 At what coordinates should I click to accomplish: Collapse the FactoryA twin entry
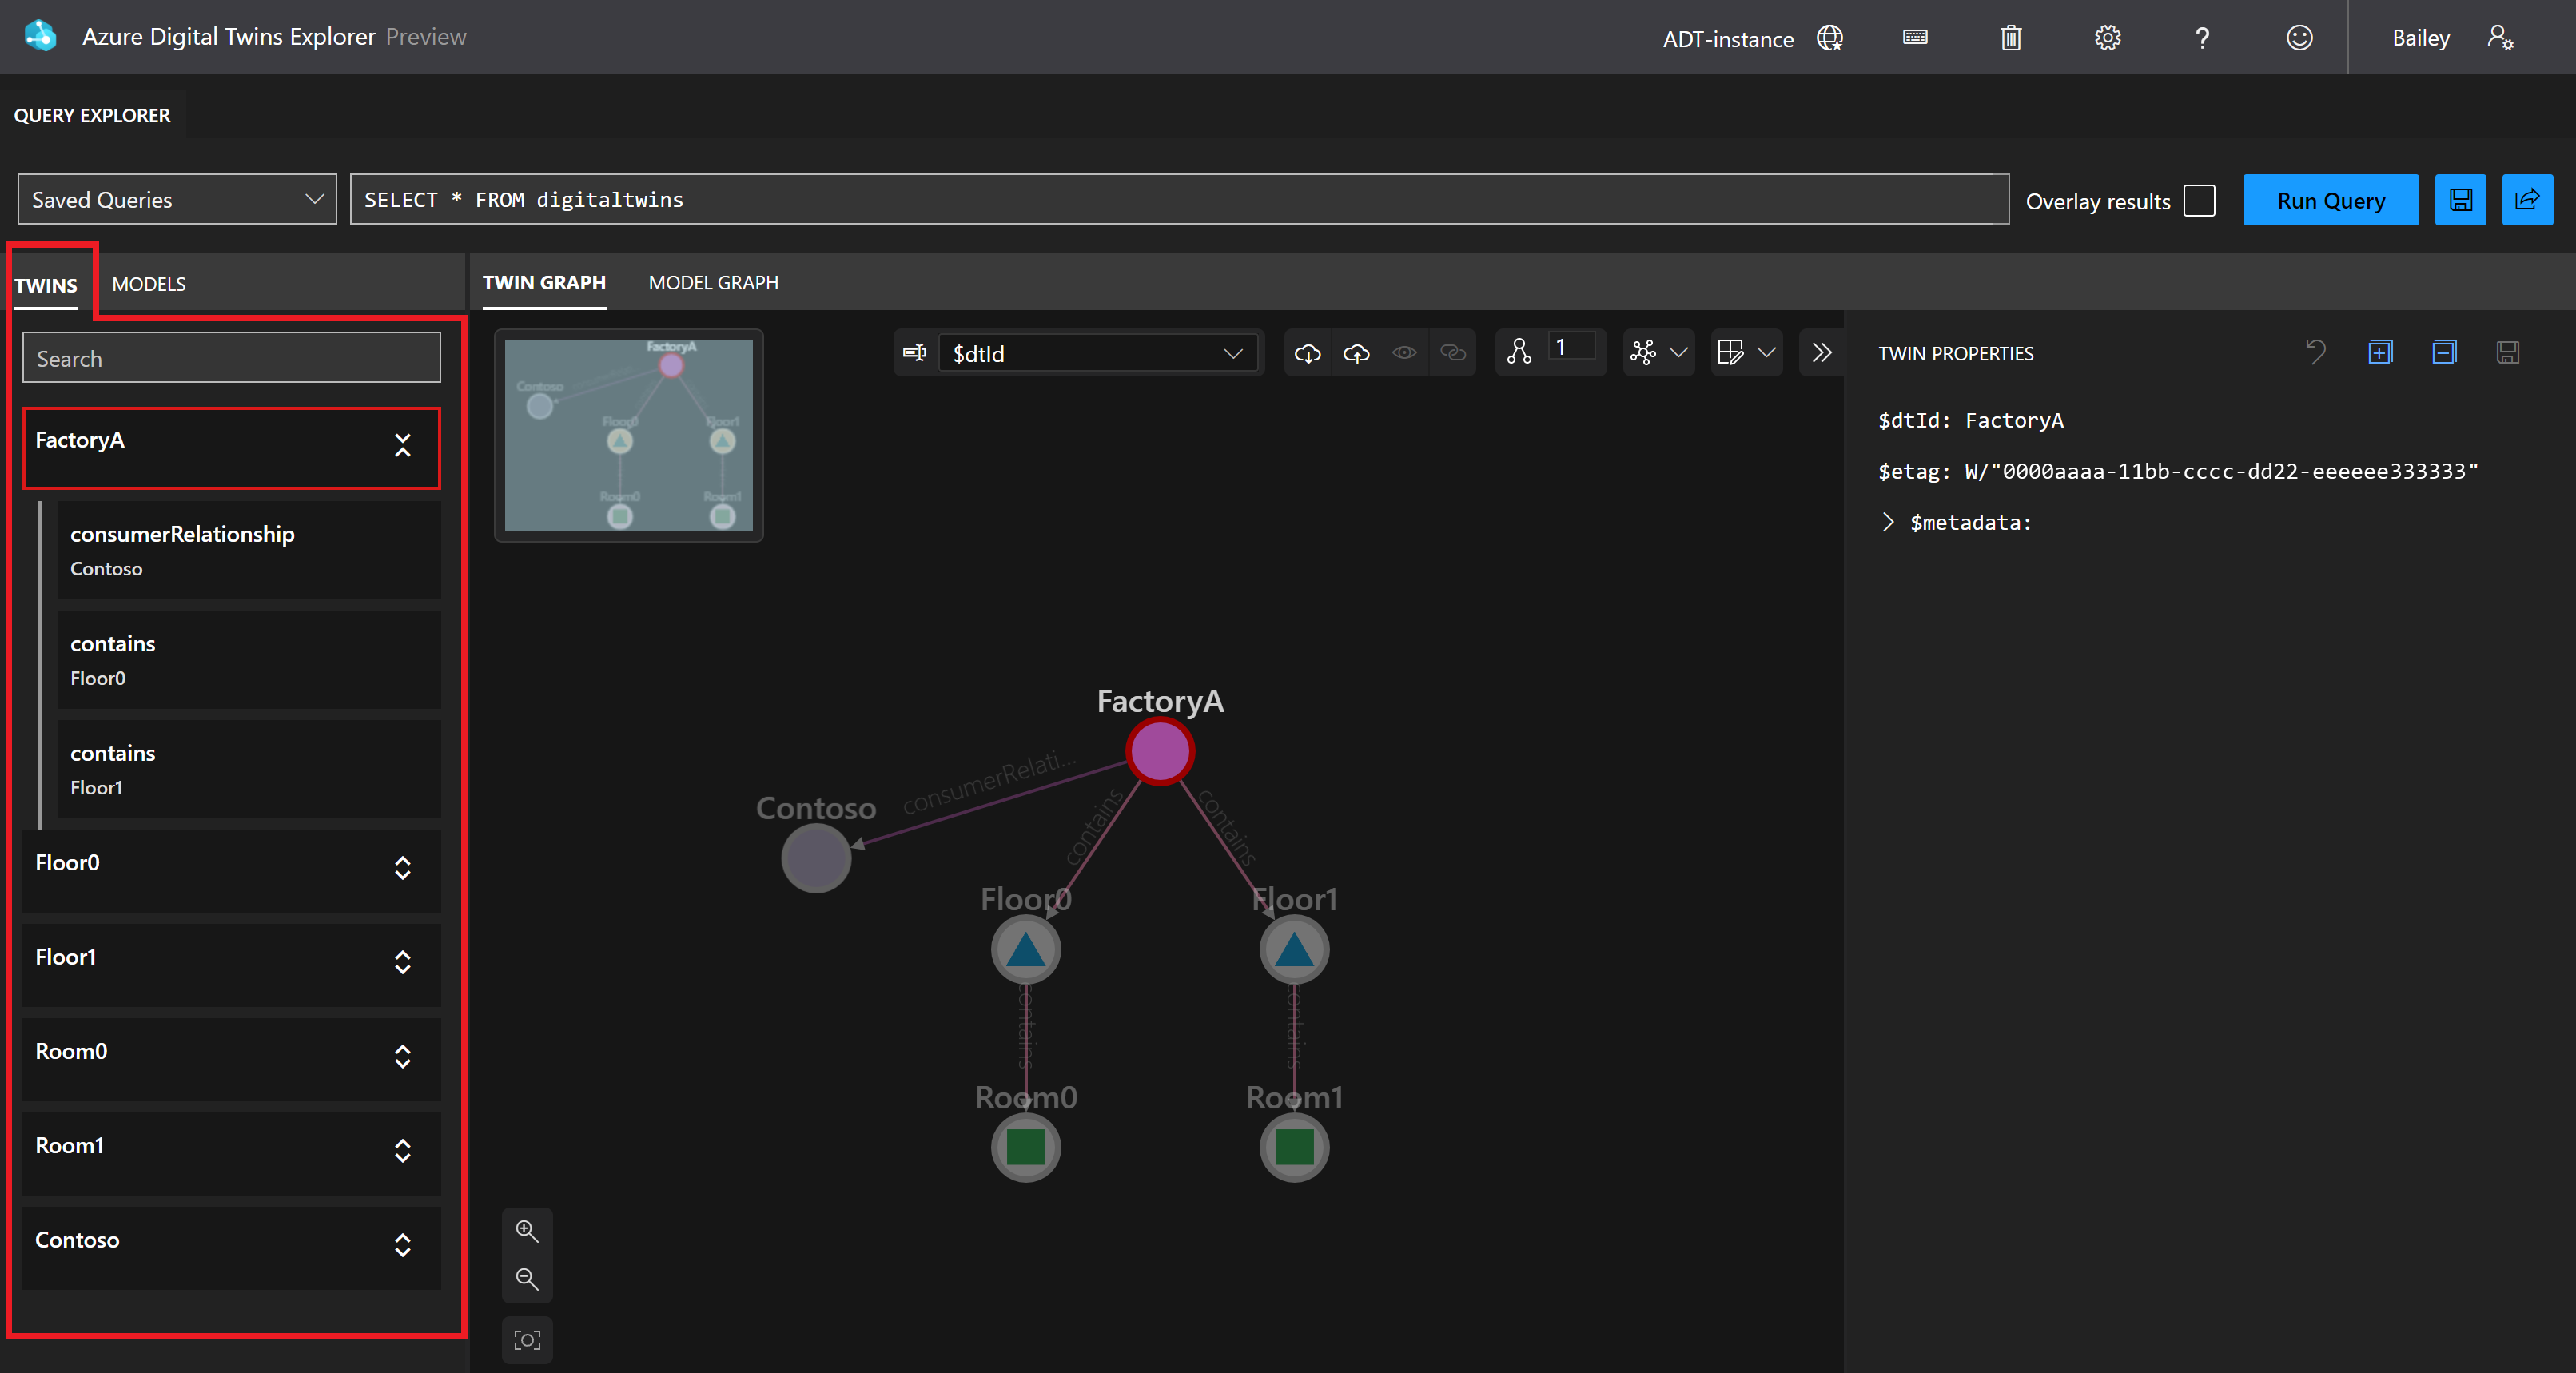(x=403, y=446)
